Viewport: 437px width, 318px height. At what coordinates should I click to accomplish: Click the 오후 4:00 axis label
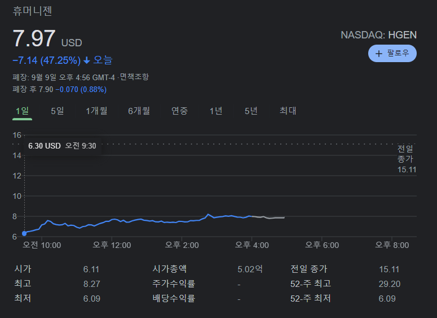pyautogui.click(x=252, y=245)
